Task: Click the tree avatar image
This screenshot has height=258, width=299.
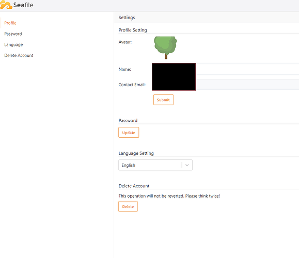Action: click(166, 47)
